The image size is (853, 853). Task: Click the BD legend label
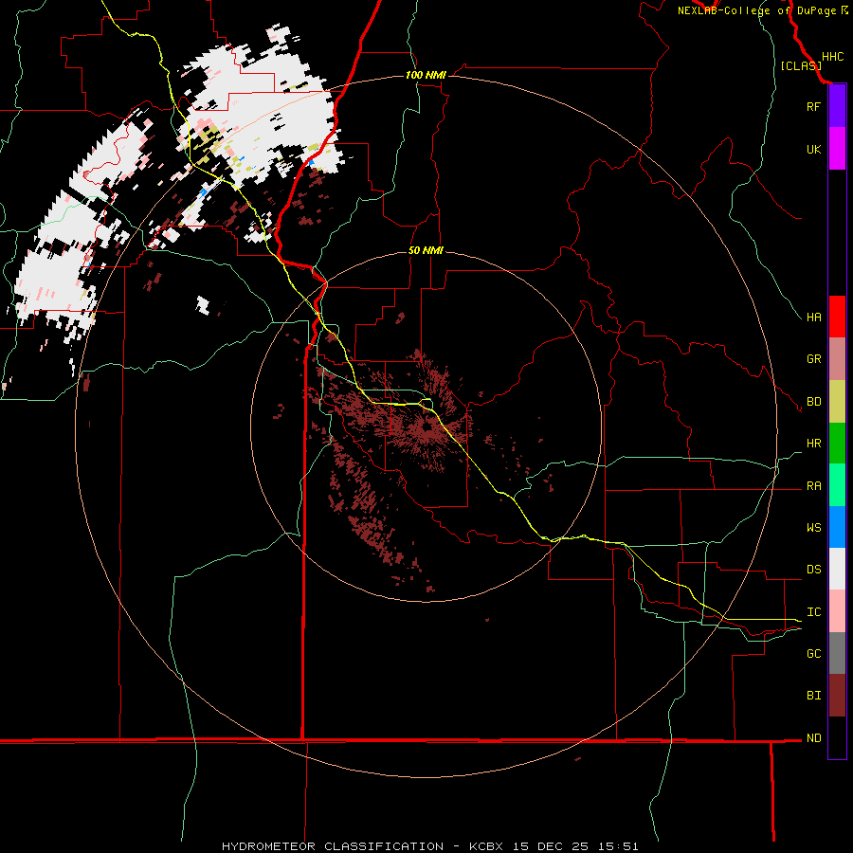coord(813,402)
